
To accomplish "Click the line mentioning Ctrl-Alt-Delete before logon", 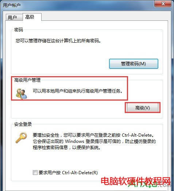I will tap(94, 135).
